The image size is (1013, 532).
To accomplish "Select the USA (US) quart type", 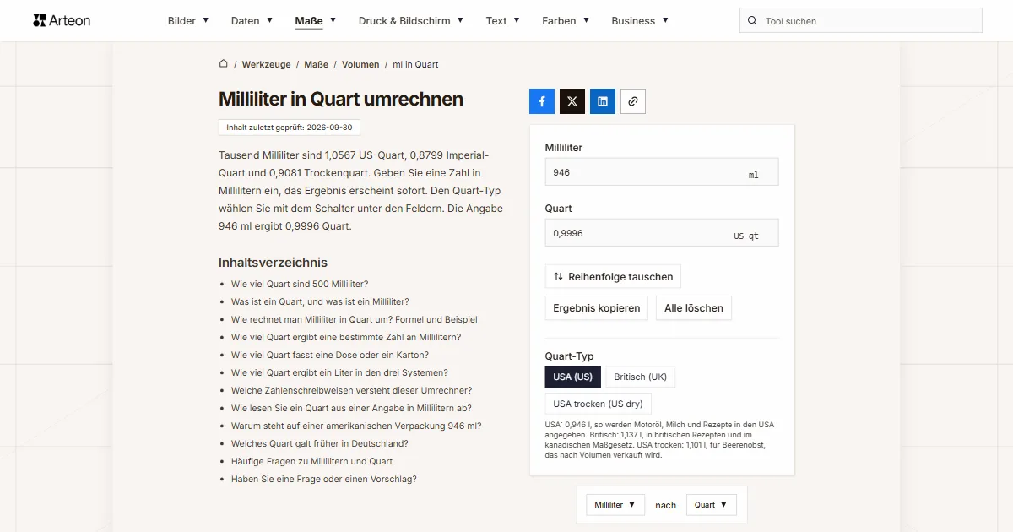I will (573, 377).
